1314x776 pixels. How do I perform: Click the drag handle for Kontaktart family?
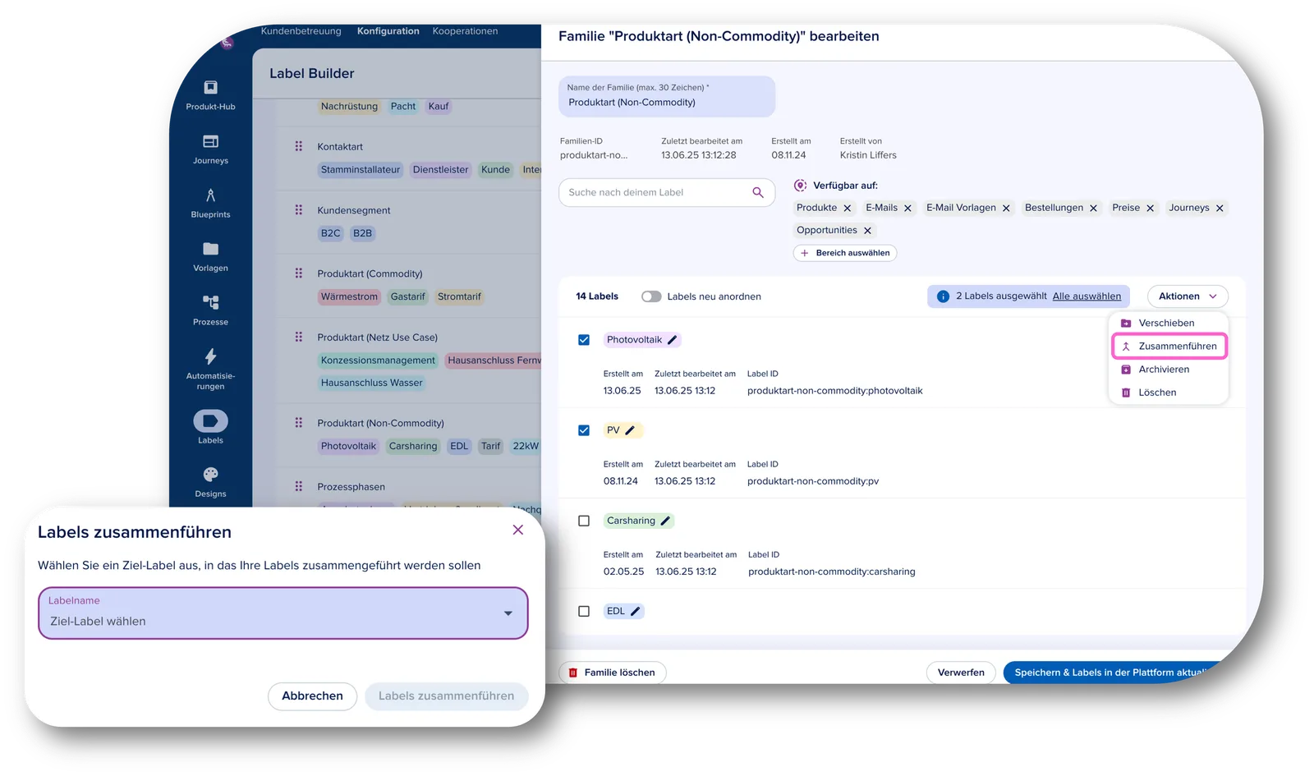point(299,146)
